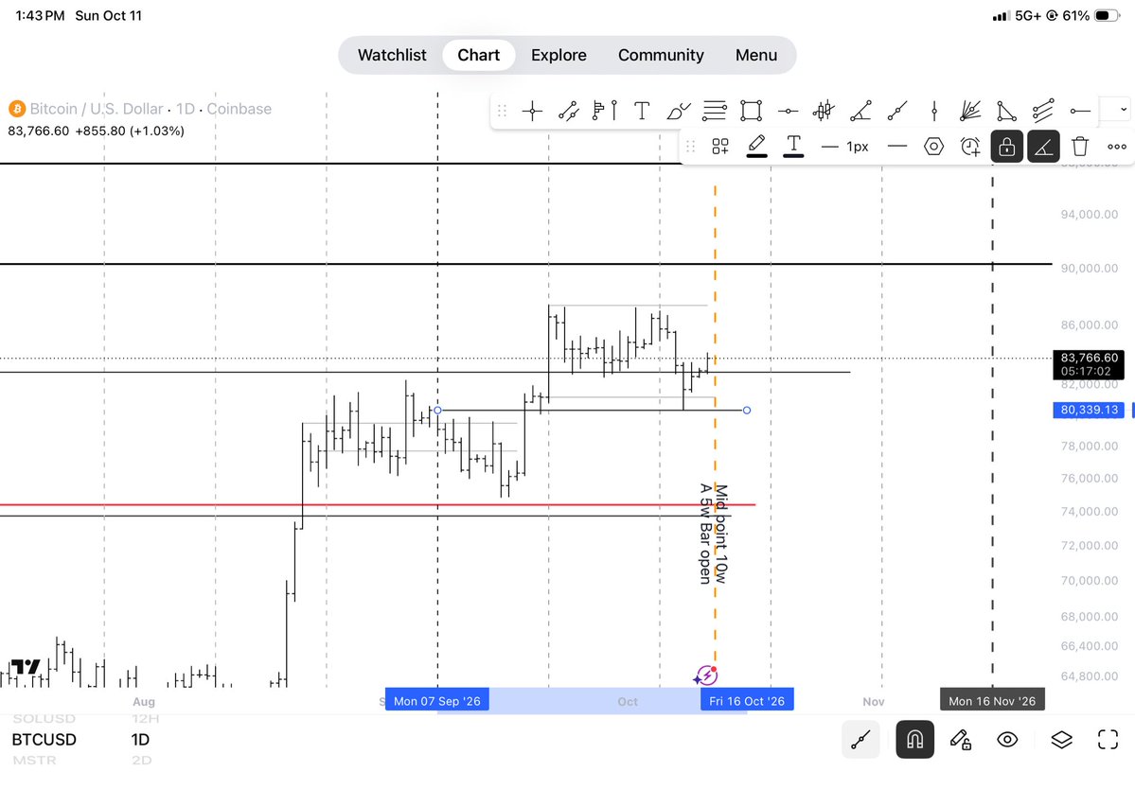
Task: Open the Menu tab
Action: pyautogui.click(x=756, y=55)
